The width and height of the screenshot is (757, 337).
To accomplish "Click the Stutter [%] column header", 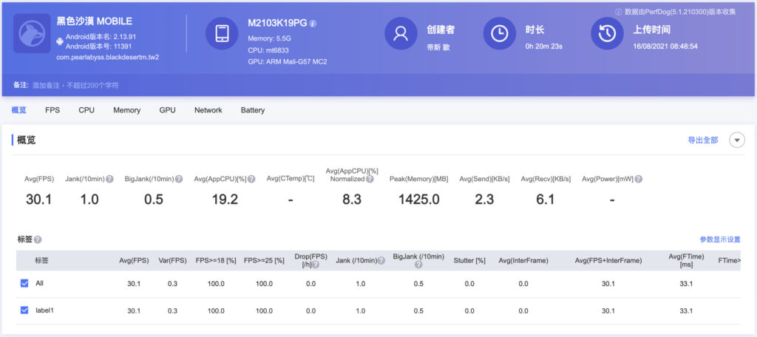I will pos(469,261).
